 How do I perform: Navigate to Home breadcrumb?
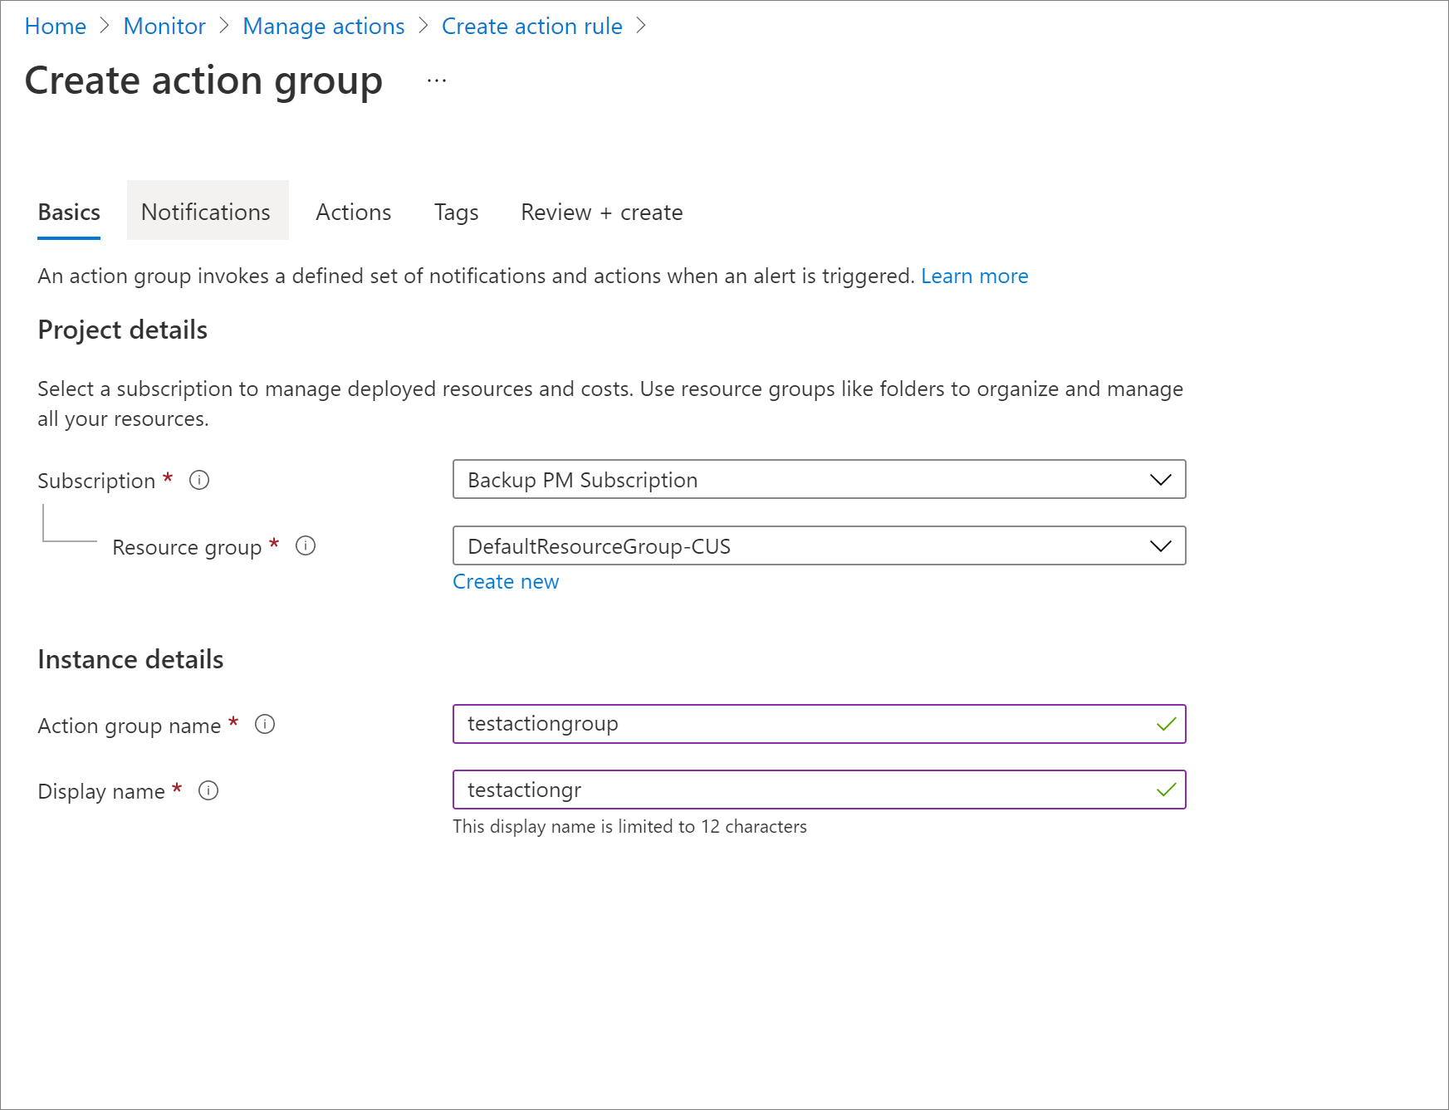click(55, 27)
